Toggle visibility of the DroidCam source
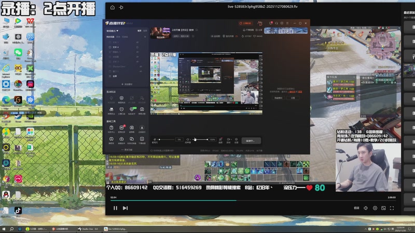The height and width of the screenshot is (233, 415). (141, 67)
